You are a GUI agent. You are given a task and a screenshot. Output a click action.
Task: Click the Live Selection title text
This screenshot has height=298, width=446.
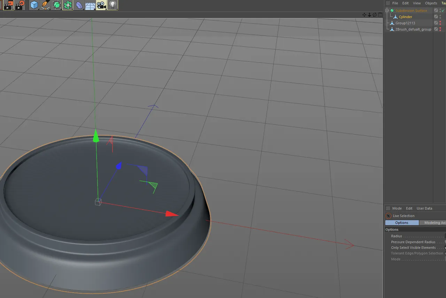[403, 216]
